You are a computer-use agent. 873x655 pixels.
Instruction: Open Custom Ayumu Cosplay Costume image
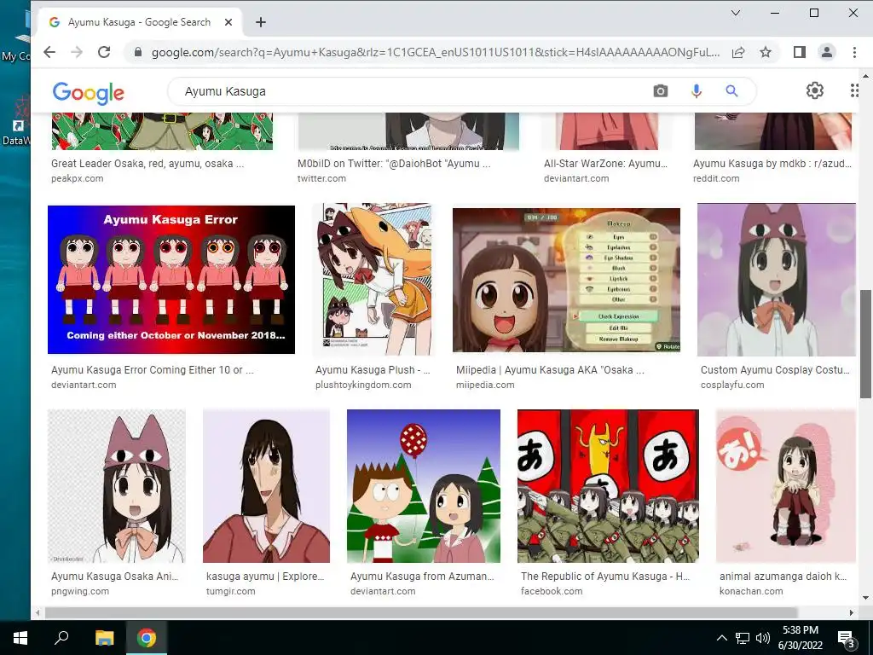tap(776, 280)
